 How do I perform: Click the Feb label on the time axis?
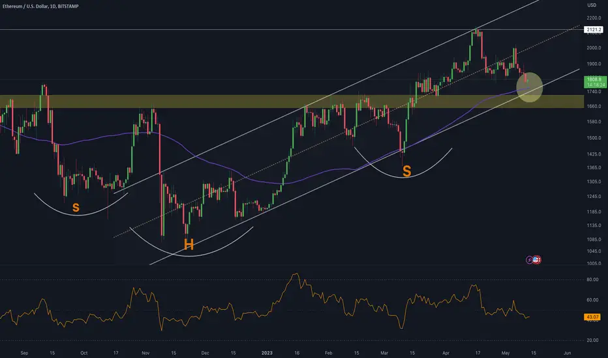point(328,353)
